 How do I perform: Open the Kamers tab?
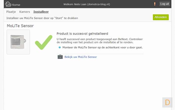[25, 12]
